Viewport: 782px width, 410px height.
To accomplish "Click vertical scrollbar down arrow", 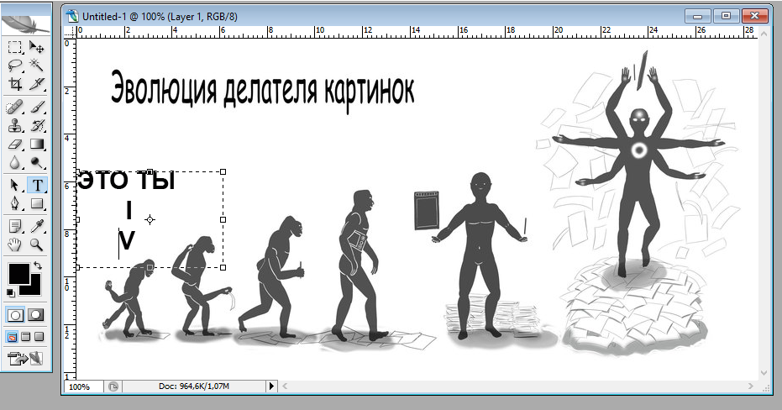I will [764, 373].
